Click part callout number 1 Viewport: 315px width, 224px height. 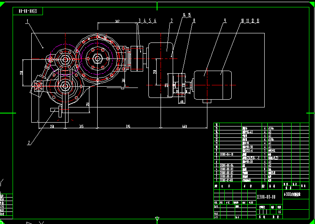(27, 21)
